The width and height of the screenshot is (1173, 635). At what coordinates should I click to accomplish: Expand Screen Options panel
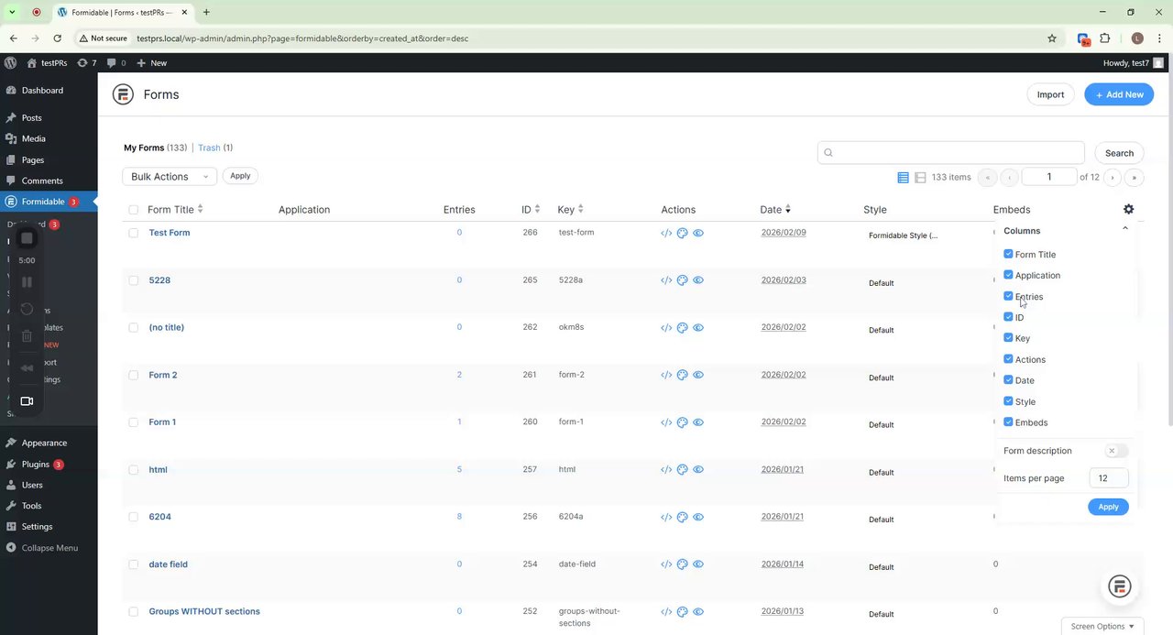pyautogui.click(x=1102, y=627)
